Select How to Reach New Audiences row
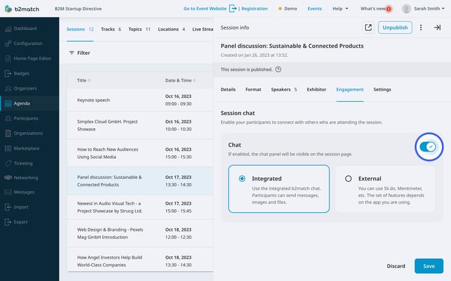Viewport: 451px width, 281px height. 140,153
